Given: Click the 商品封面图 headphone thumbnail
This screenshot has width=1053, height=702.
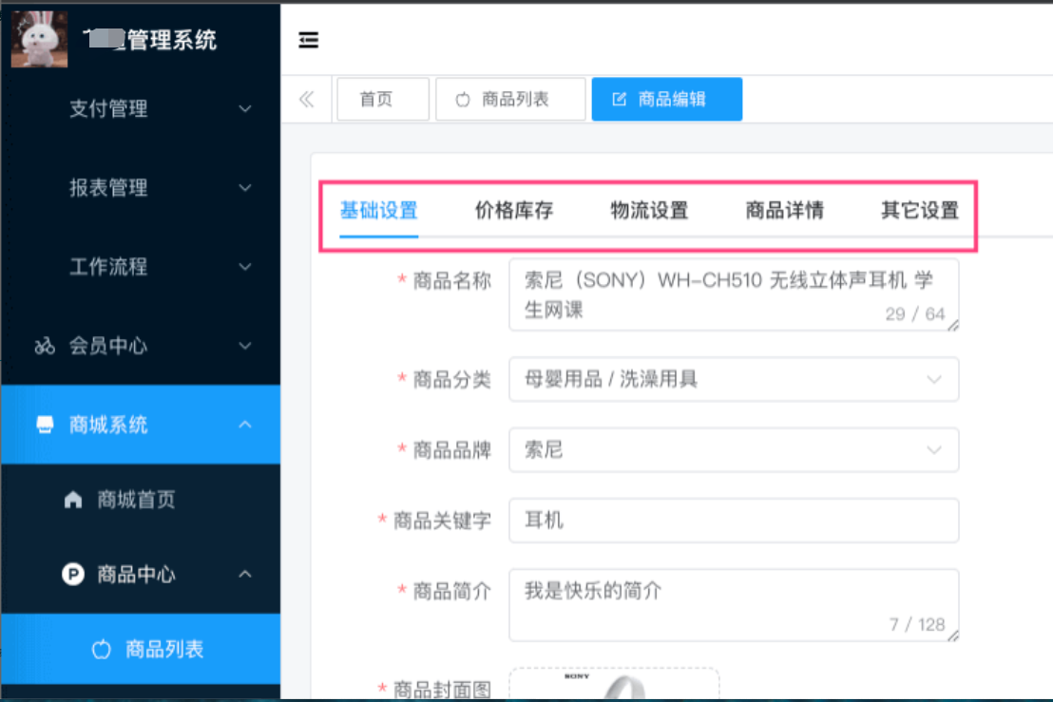Looking at the screenshot, I should 614,686.
